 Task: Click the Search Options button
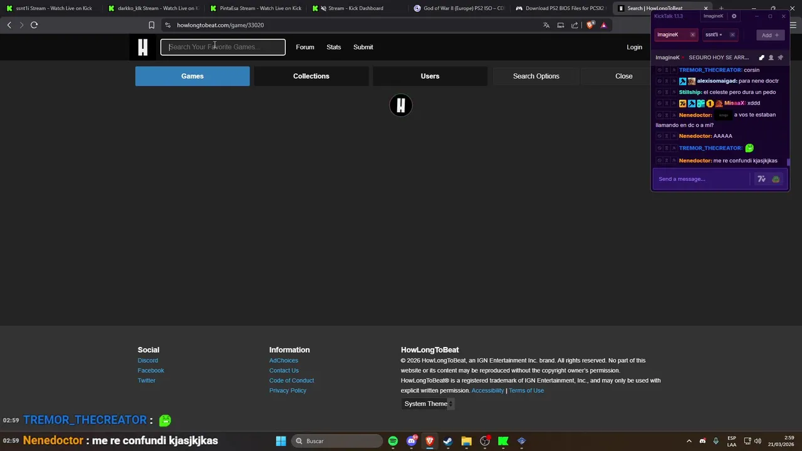point(536,76)
